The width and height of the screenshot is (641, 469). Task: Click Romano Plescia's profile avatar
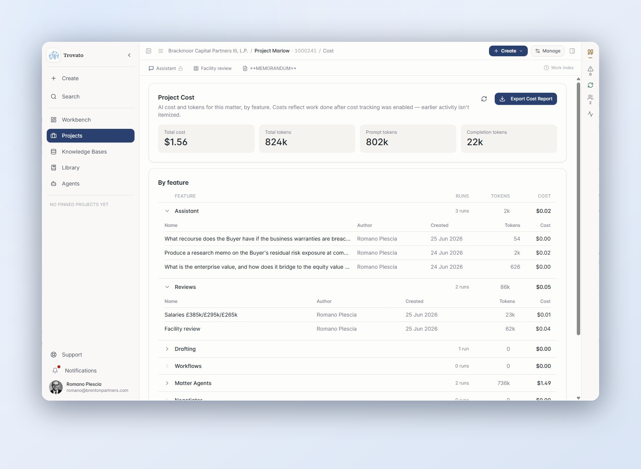point(56,387)
